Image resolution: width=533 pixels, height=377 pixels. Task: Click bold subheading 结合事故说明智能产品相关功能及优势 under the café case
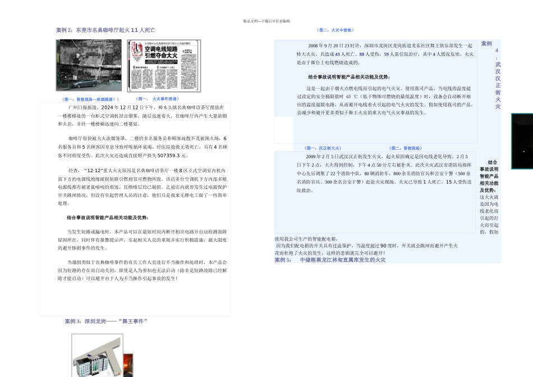coord(107,218)
